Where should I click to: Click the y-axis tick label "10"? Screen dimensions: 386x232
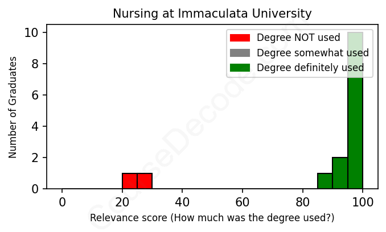[x=31, y=33]
